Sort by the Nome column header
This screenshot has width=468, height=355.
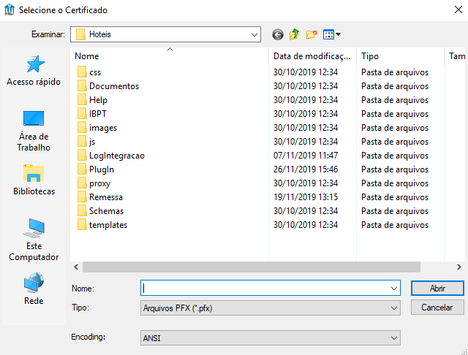[170, 56]
